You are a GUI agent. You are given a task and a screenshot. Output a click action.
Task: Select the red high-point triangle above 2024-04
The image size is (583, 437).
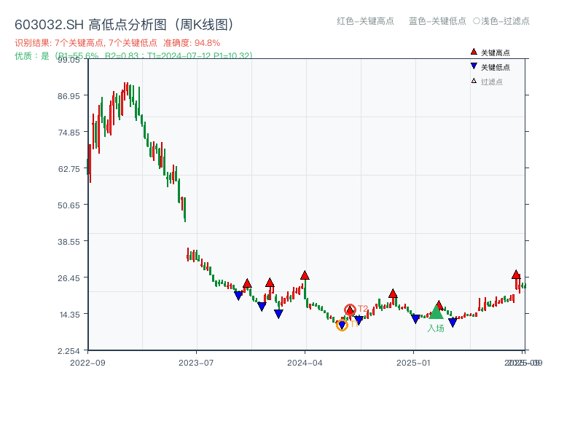pos(305,275)
